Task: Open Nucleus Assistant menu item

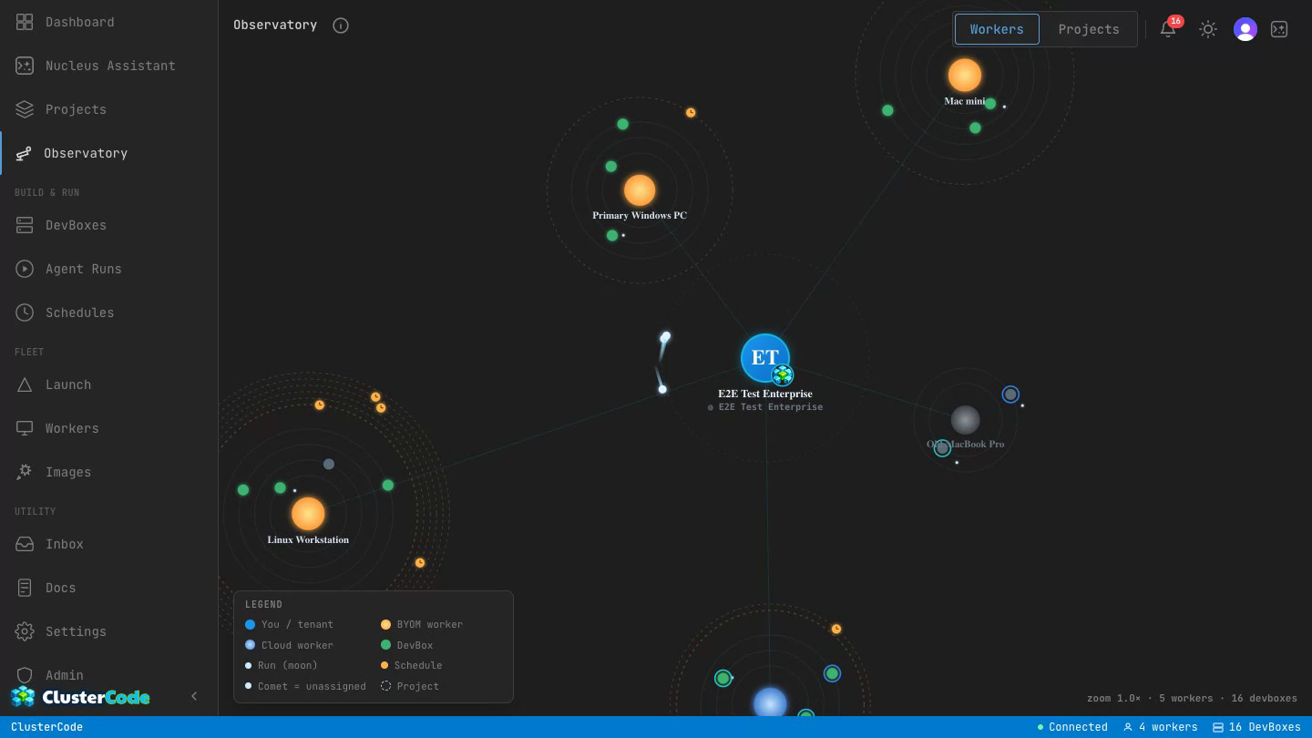Action: [110, 66]
